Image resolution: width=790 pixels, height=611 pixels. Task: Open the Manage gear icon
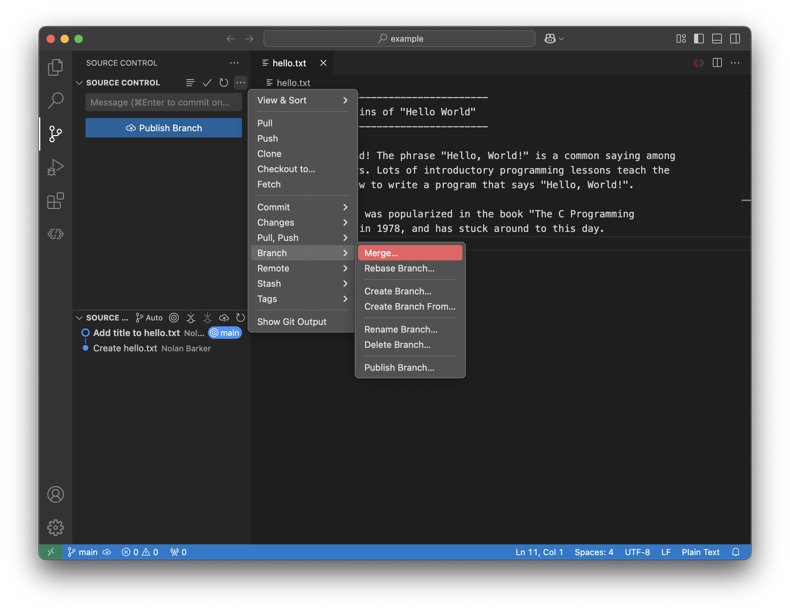(55, 527)
